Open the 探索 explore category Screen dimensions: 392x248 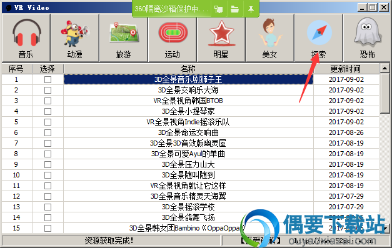click(x=318, y=37)
